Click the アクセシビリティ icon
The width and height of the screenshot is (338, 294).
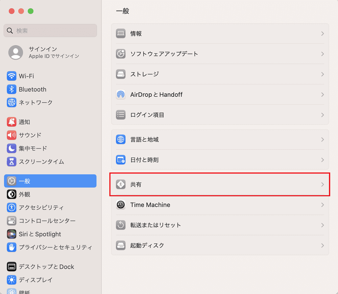(x=11, y=208)
